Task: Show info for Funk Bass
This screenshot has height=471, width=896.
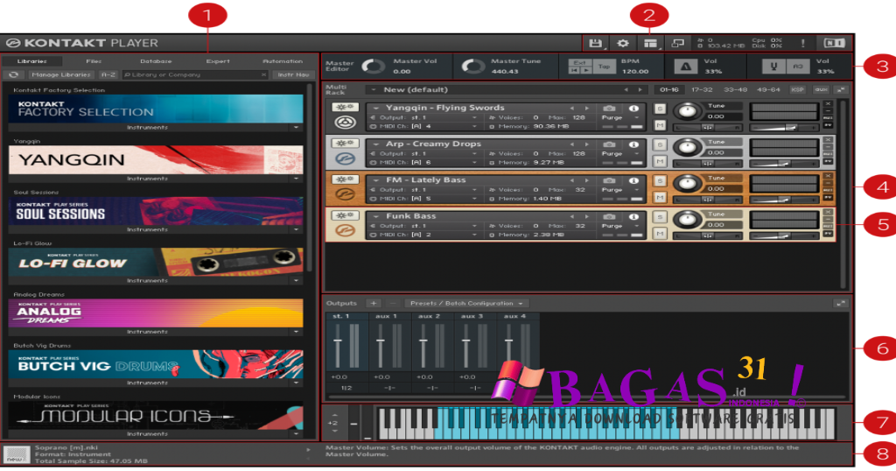Action: [x=633, y=216]
